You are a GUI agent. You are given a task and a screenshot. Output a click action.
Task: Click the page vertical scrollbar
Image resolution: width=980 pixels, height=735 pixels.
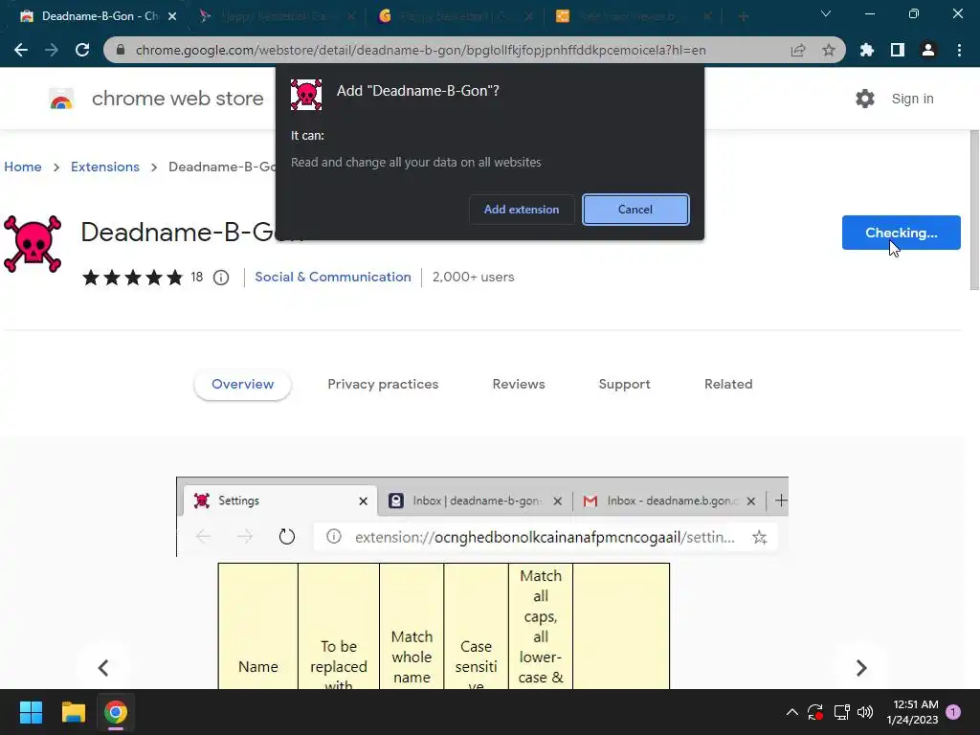tap(974, 210)
